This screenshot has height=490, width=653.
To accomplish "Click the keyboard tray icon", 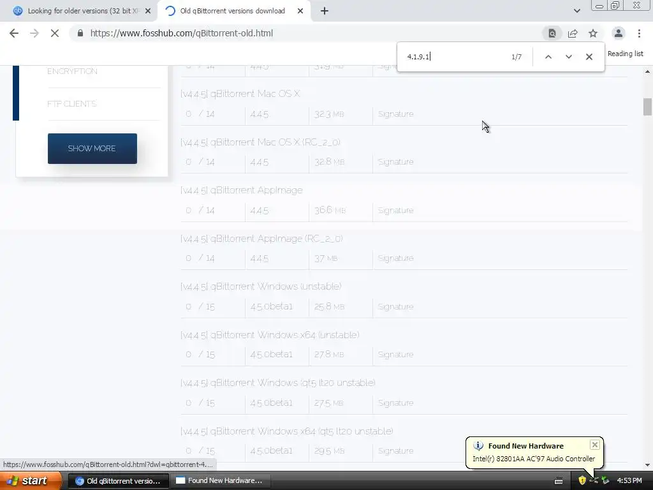I will coord(559,481).
